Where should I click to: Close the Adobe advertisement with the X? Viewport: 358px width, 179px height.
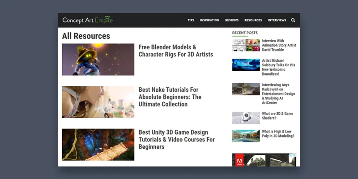[x=294, y=155]
